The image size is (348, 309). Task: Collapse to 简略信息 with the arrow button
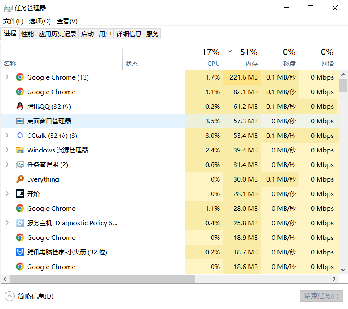(10, 296)
